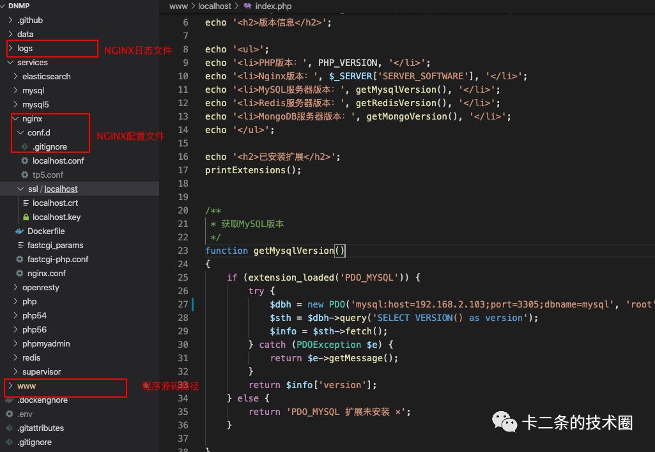The height and width of the screenshot is (452, 655).
Task: Select the localhost breadcrumb segment
Action: (x=216, y=6)
